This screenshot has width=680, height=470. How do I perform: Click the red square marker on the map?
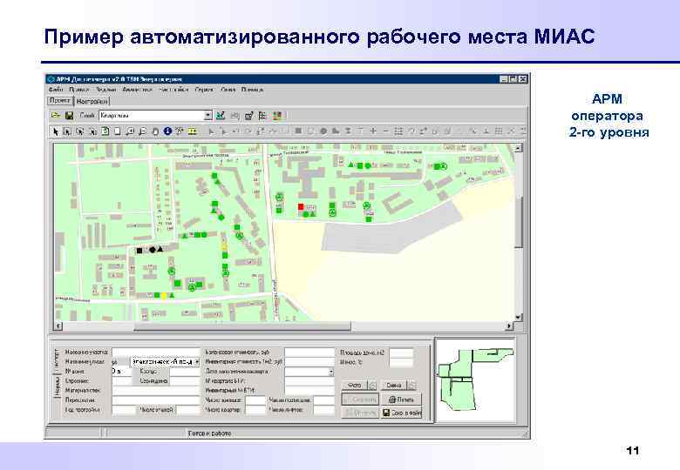[301, 207]
